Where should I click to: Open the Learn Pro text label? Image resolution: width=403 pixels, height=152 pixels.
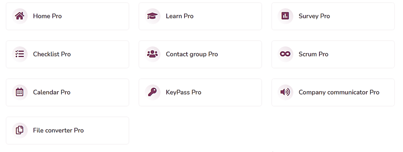point(180,16)
